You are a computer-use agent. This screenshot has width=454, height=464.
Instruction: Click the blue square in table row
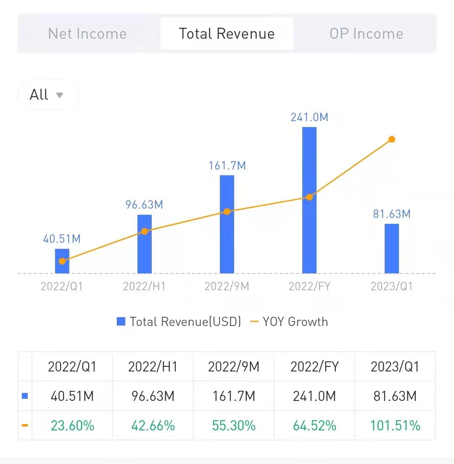(x=25, y=396)
